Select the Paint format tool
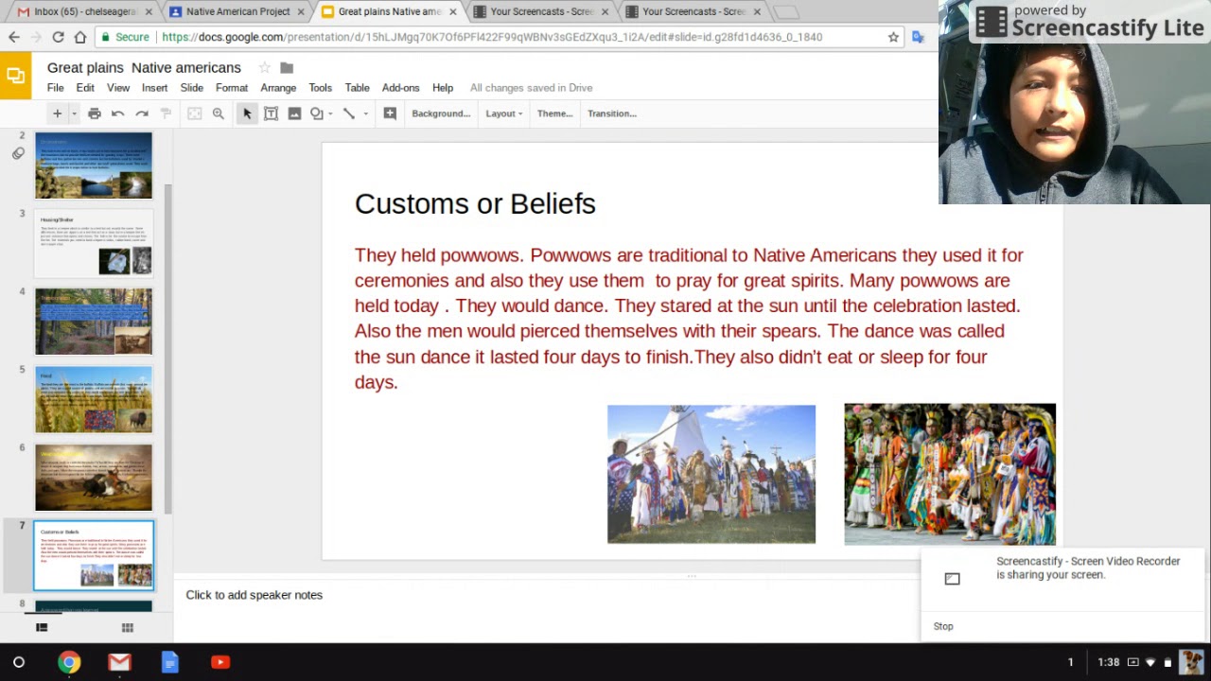Image resolution: width=1211 pixels, height=681 pixels. (166, 113)
